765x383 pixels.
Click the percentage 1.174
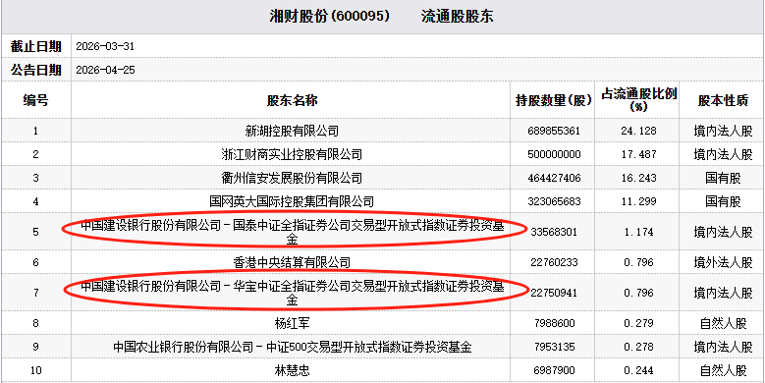638,232
